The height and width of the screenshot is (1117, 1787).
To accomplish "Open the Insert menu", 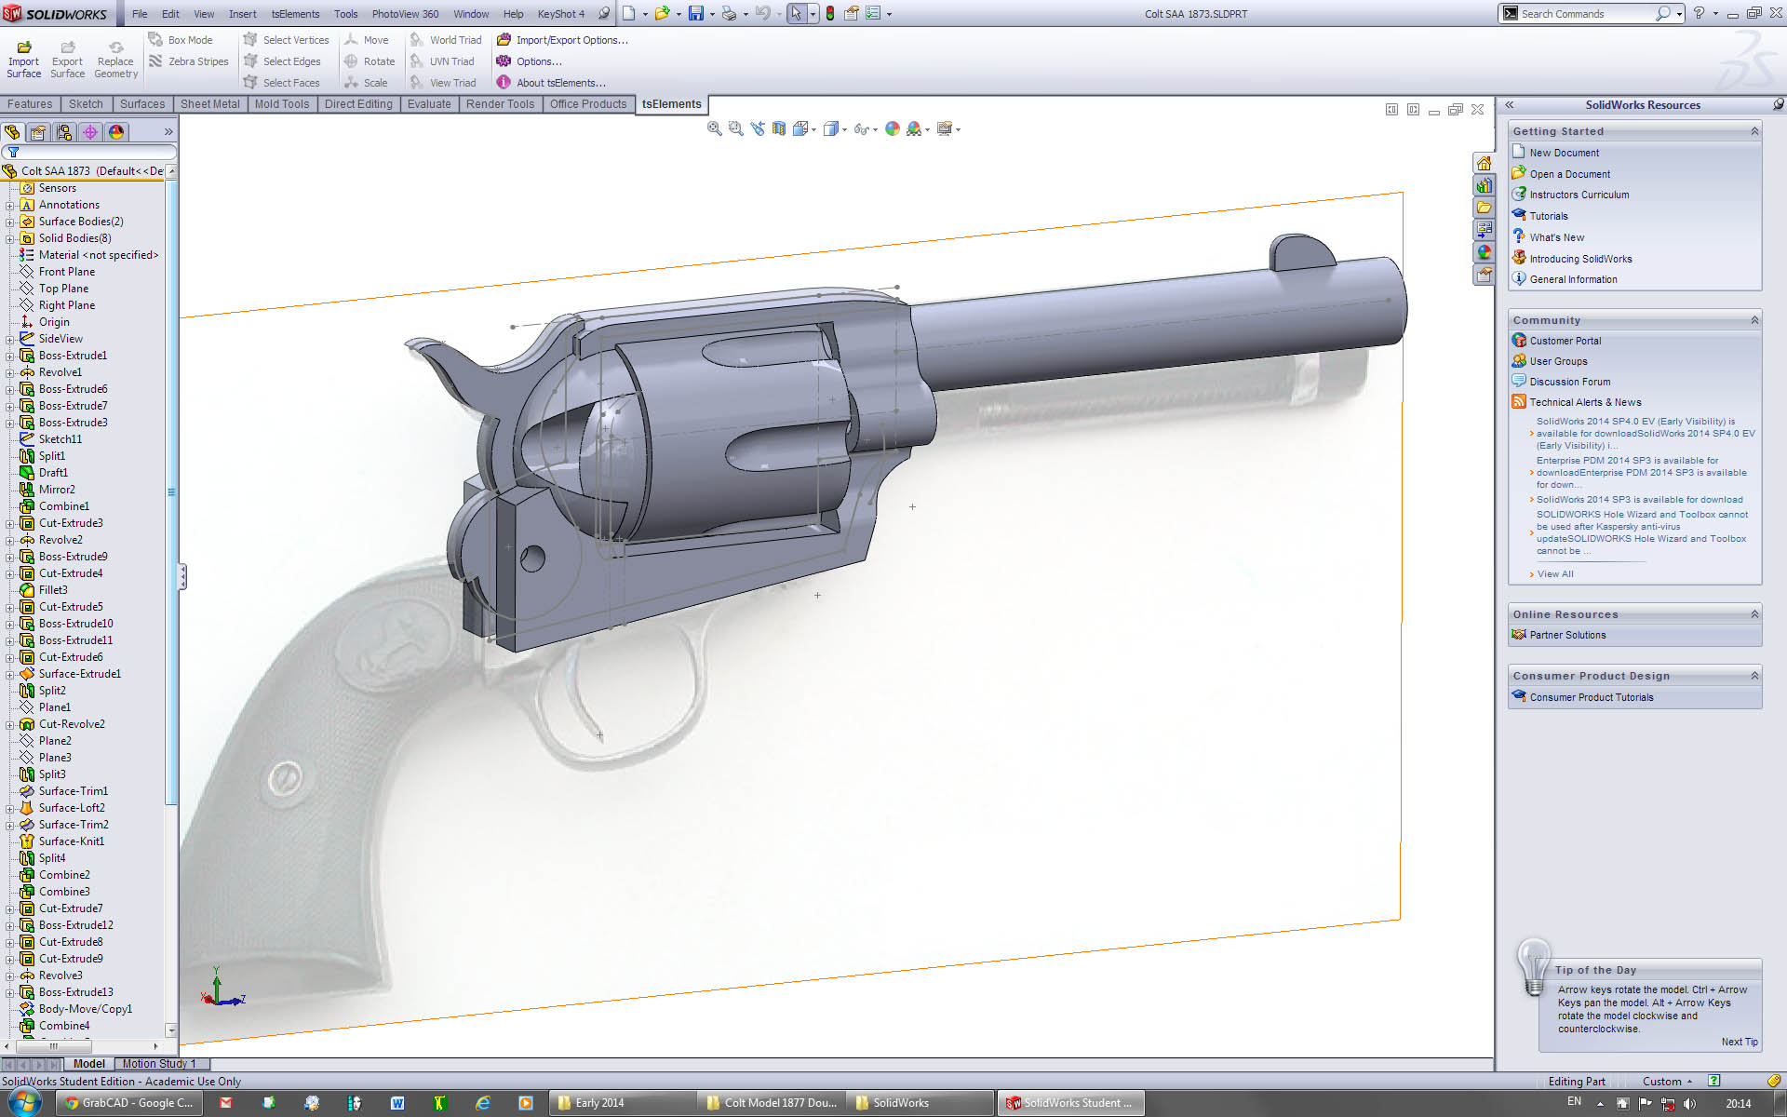I will click(243, 14).
